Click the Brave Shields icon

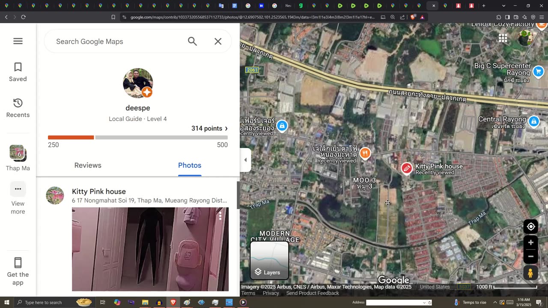[x=413, y=17]
